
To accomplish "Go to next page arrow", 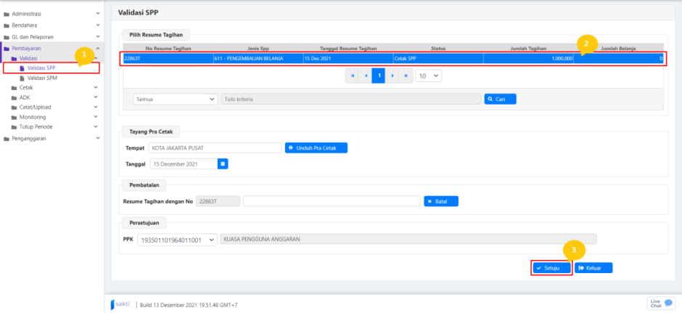I will [x=393, y=76].
